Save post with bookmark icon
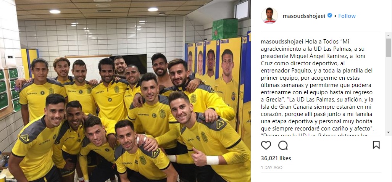The image size is (392, 182). (376, 145)
